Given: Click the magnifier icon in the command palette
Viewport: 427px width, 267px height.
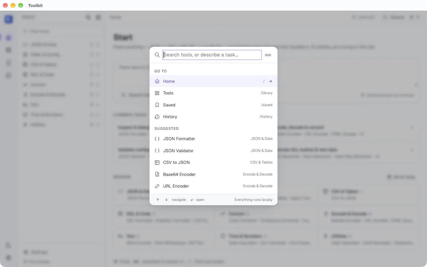Looking at the screenshot, I should [x=157, y=55].
